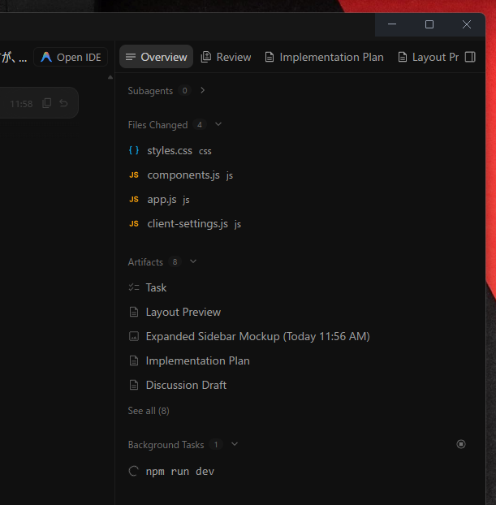
Task: Click the Artifacts count badge 8
Action: [x=175, y=262]
